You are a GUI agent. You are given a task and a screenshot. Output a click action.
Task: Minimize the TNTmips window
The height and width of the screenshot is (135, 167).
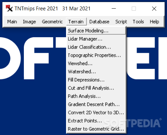click(114, 9)
